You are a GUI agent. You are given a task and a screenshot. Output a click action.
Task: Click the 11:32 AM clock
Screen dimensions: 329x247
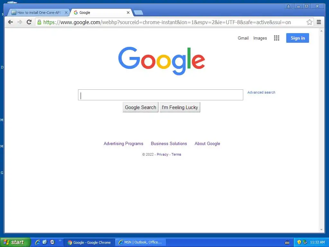pos(317,242)
